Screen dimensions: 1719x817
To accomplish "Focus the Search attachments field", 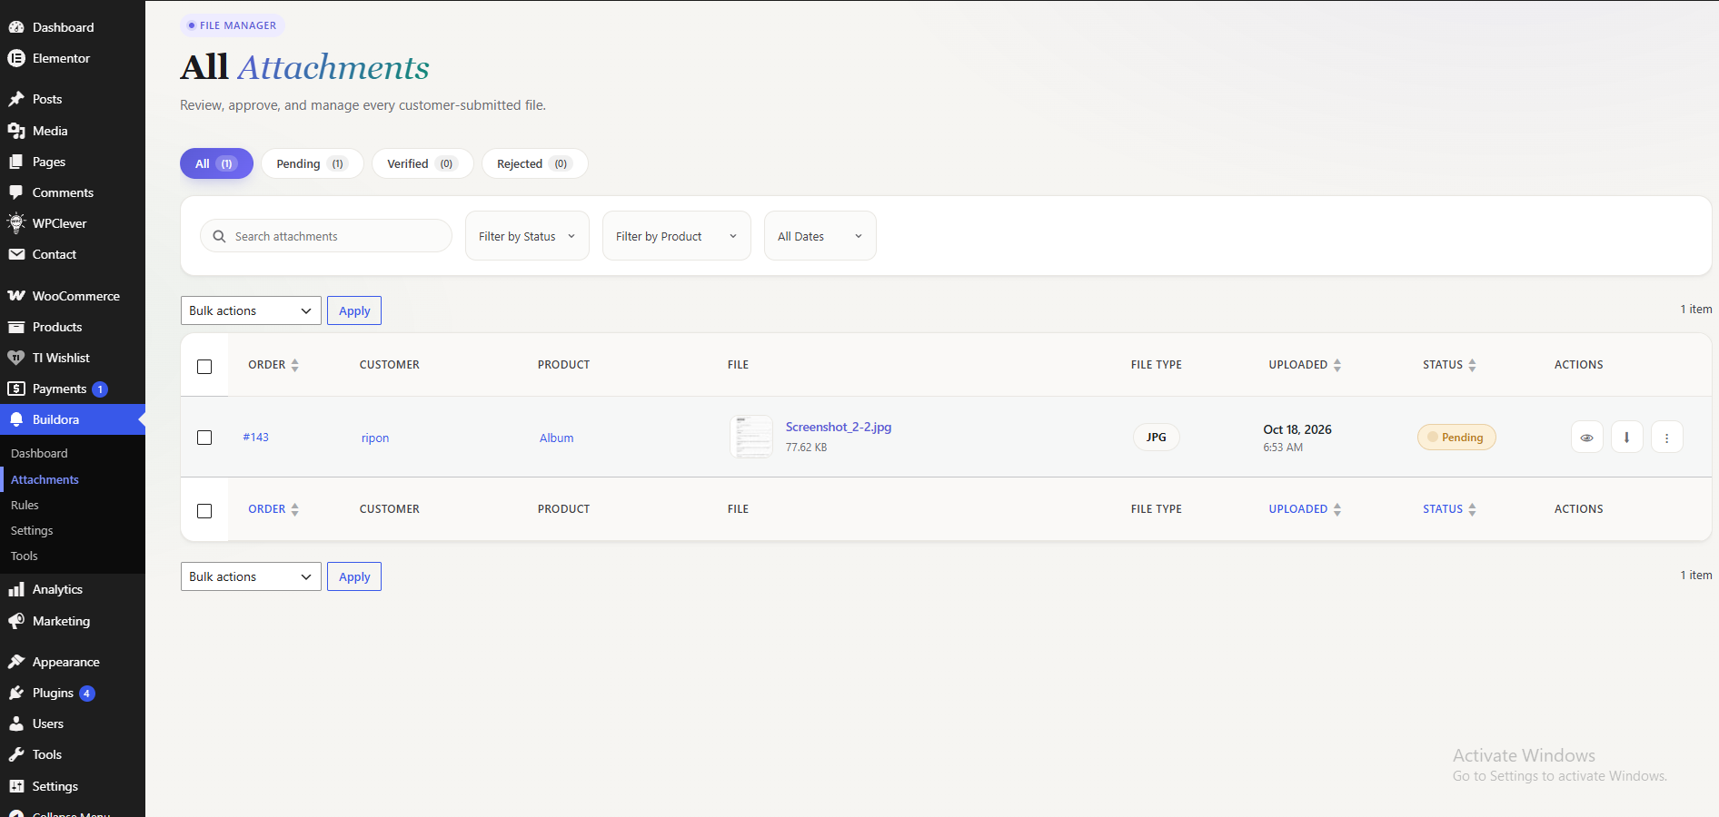I will [326, 236].
